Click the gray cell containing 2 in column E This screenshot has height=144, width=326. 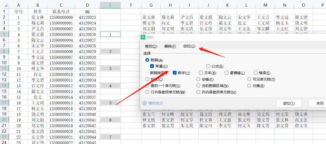point(110,52)
